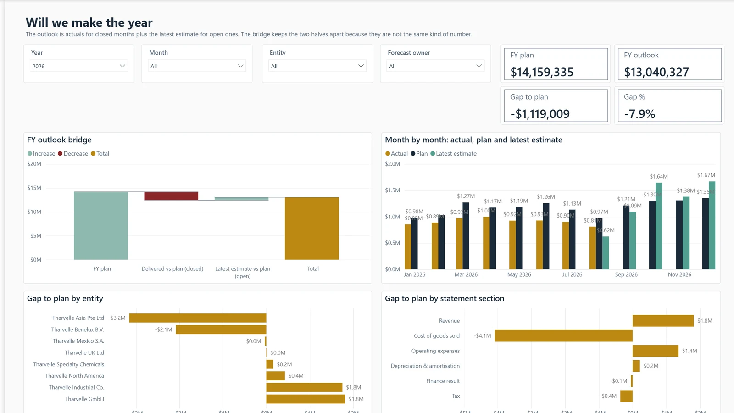Image resolution: width=734 pixels, height=413 pixels.
Task: Open the Year dropdown showing 2026
Action: (79, 66)
